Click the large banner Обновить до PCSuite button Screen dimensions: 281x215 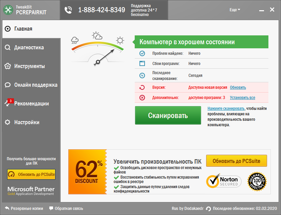coord(236,161)
